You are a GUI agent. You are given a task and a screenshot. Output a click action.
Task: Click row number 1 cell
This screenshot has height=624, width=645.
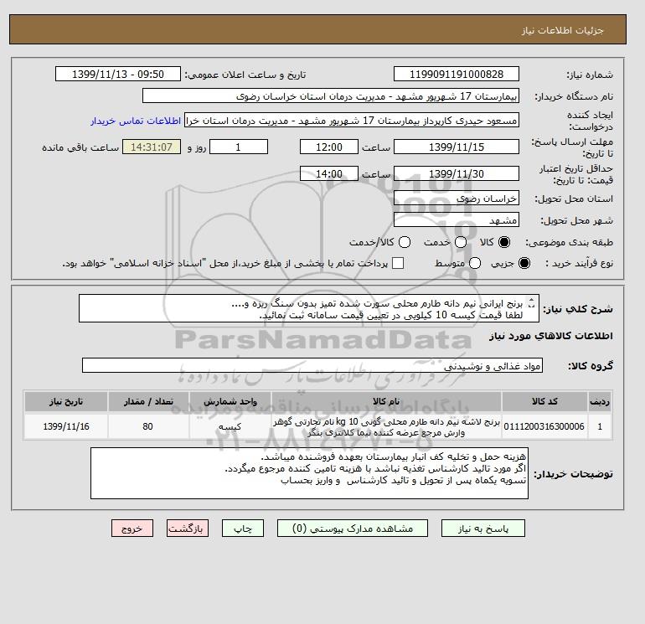pos(599,426)
